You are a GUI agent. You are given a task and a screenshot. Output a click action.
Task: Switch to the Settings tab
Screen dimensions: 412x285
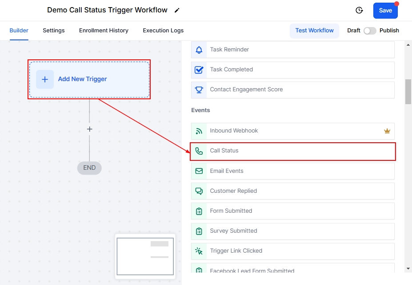click(x=54, y=31)
